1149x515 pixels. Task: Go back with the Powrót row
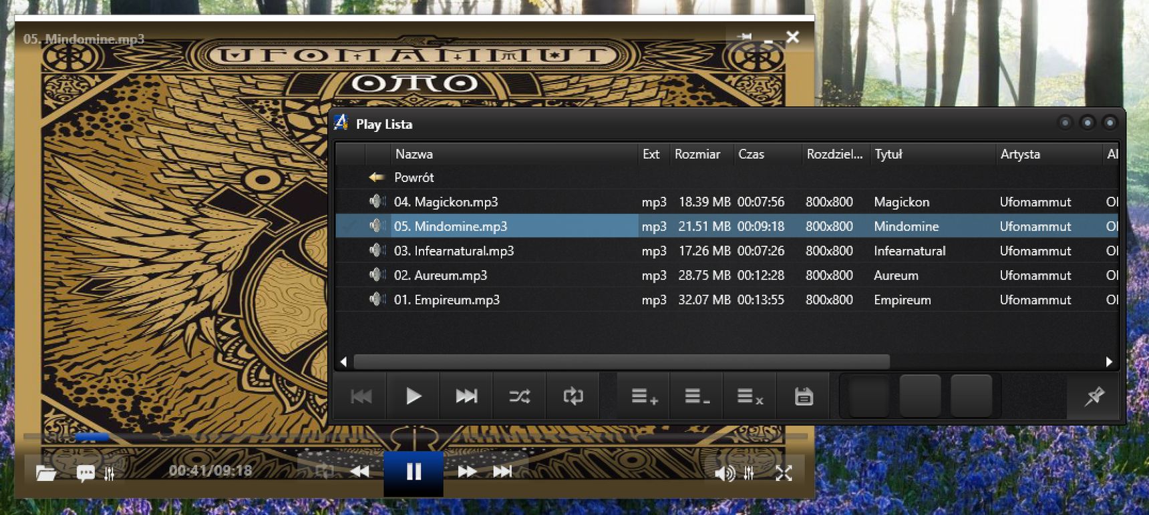(727, 177)
